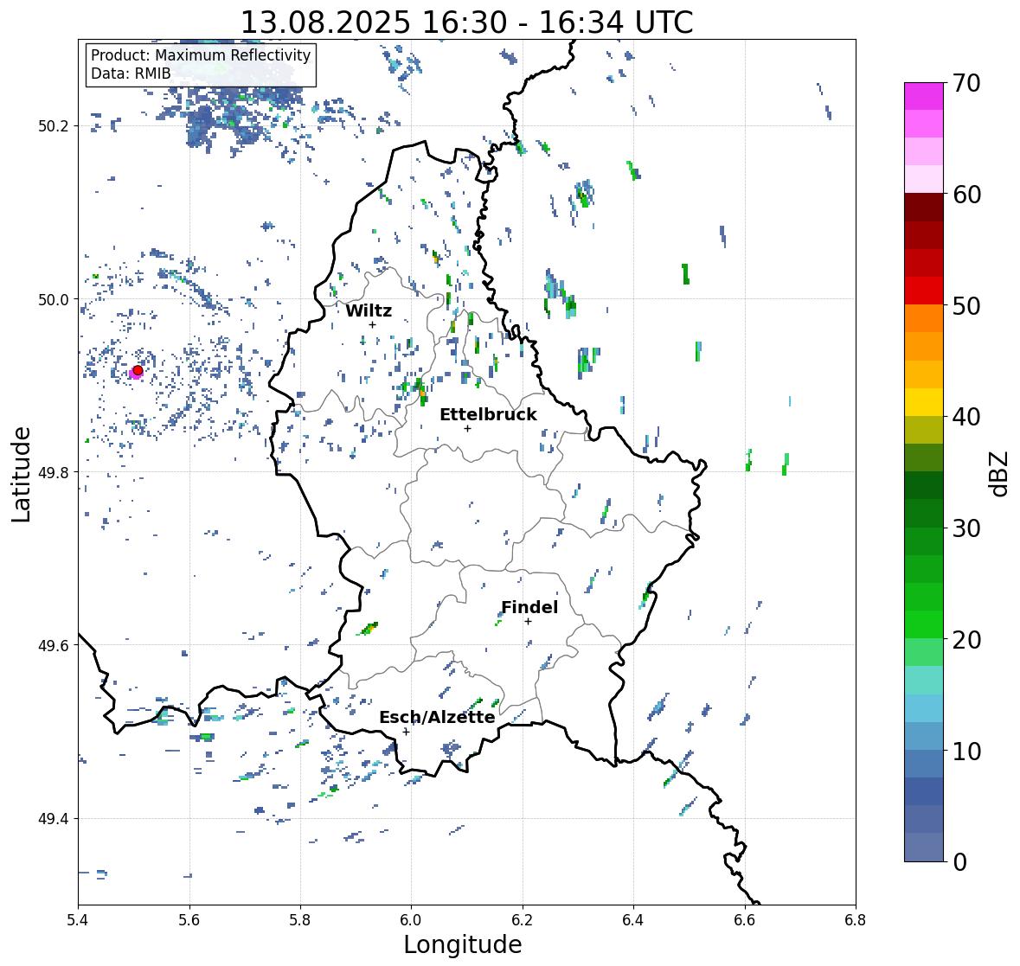Click the 'Wiltz' station label

[369, 310]
